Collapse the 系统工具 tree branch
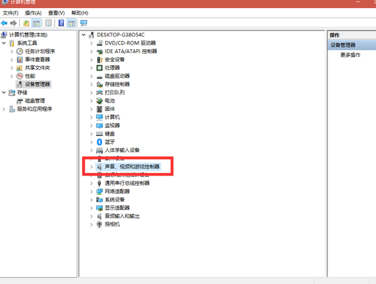The image size is (376, 284). click(x=4, y=43)
